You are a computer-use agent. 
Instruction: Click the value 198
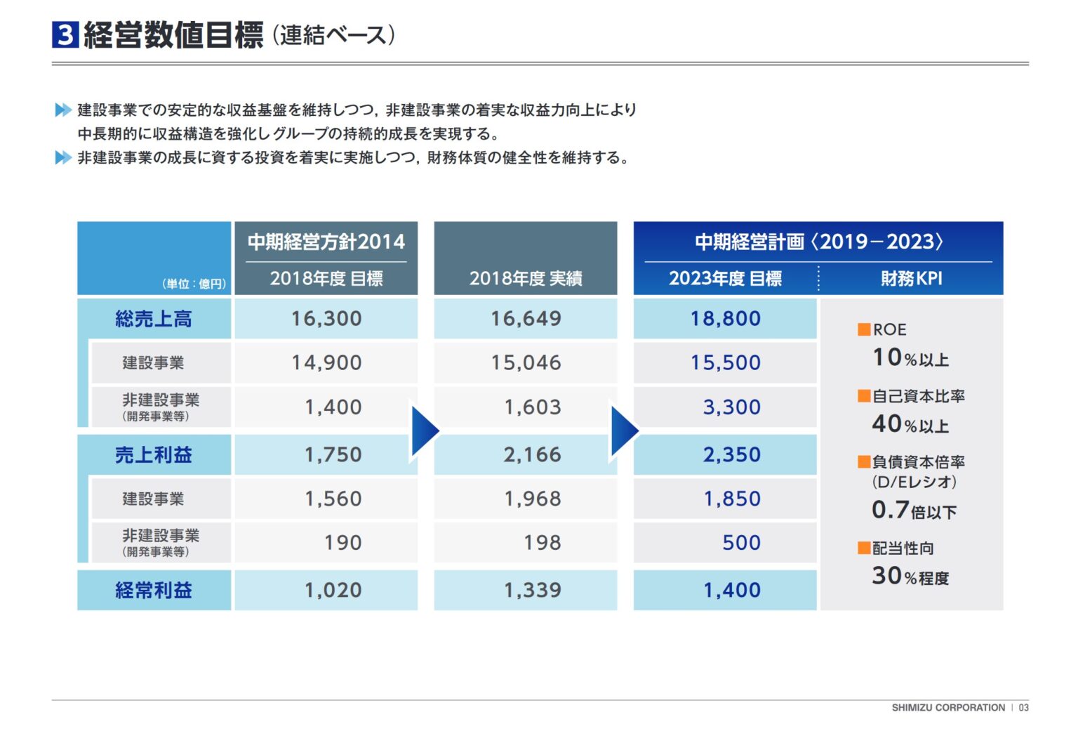[542, 543]
